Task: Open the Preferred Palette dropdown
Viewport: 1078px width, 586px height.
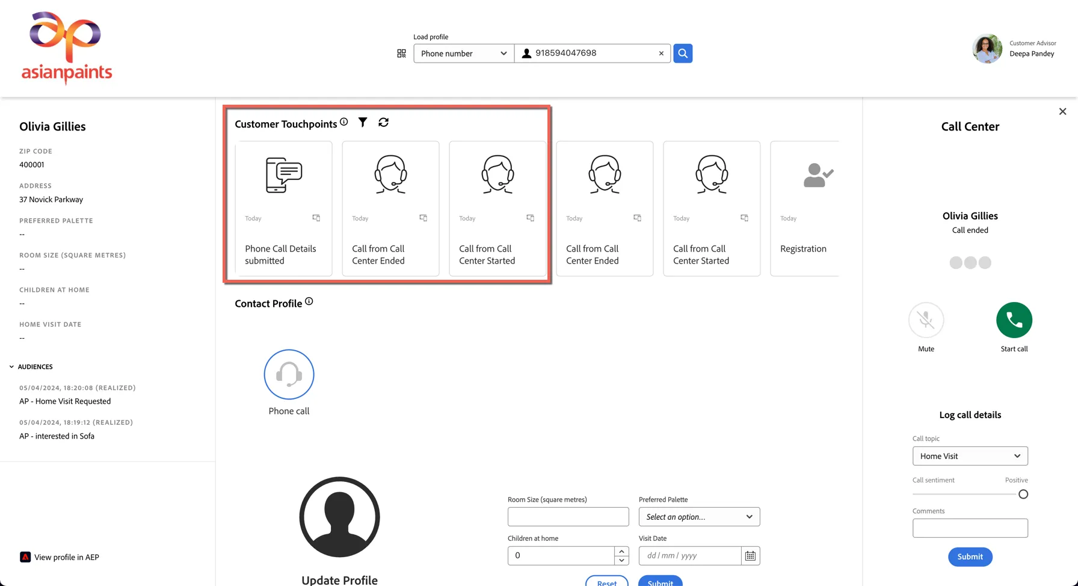Action: pyautogui.click(x=700, y=517)
